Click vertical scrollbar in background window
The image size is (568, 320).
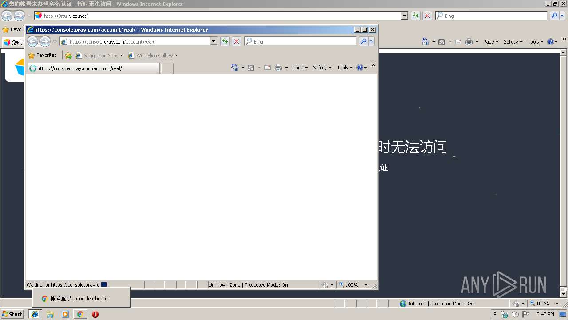pos(564,173)
